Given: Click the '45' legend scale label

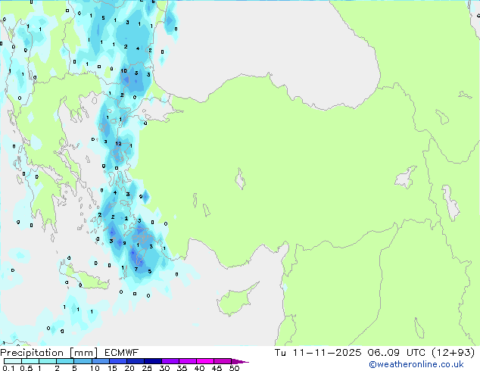Looking at the screenshot, I should pyautogui.click(x=217, y=368).
